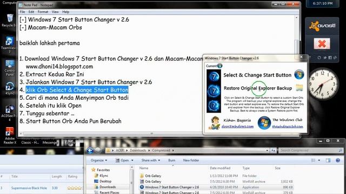Sort files by the Name column header
The image size is (346, 194).
(x=144, y=168)
